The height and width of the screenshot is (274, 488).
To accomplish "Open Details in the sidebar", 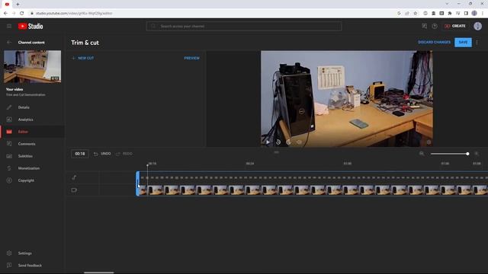I will pos(24,107).
